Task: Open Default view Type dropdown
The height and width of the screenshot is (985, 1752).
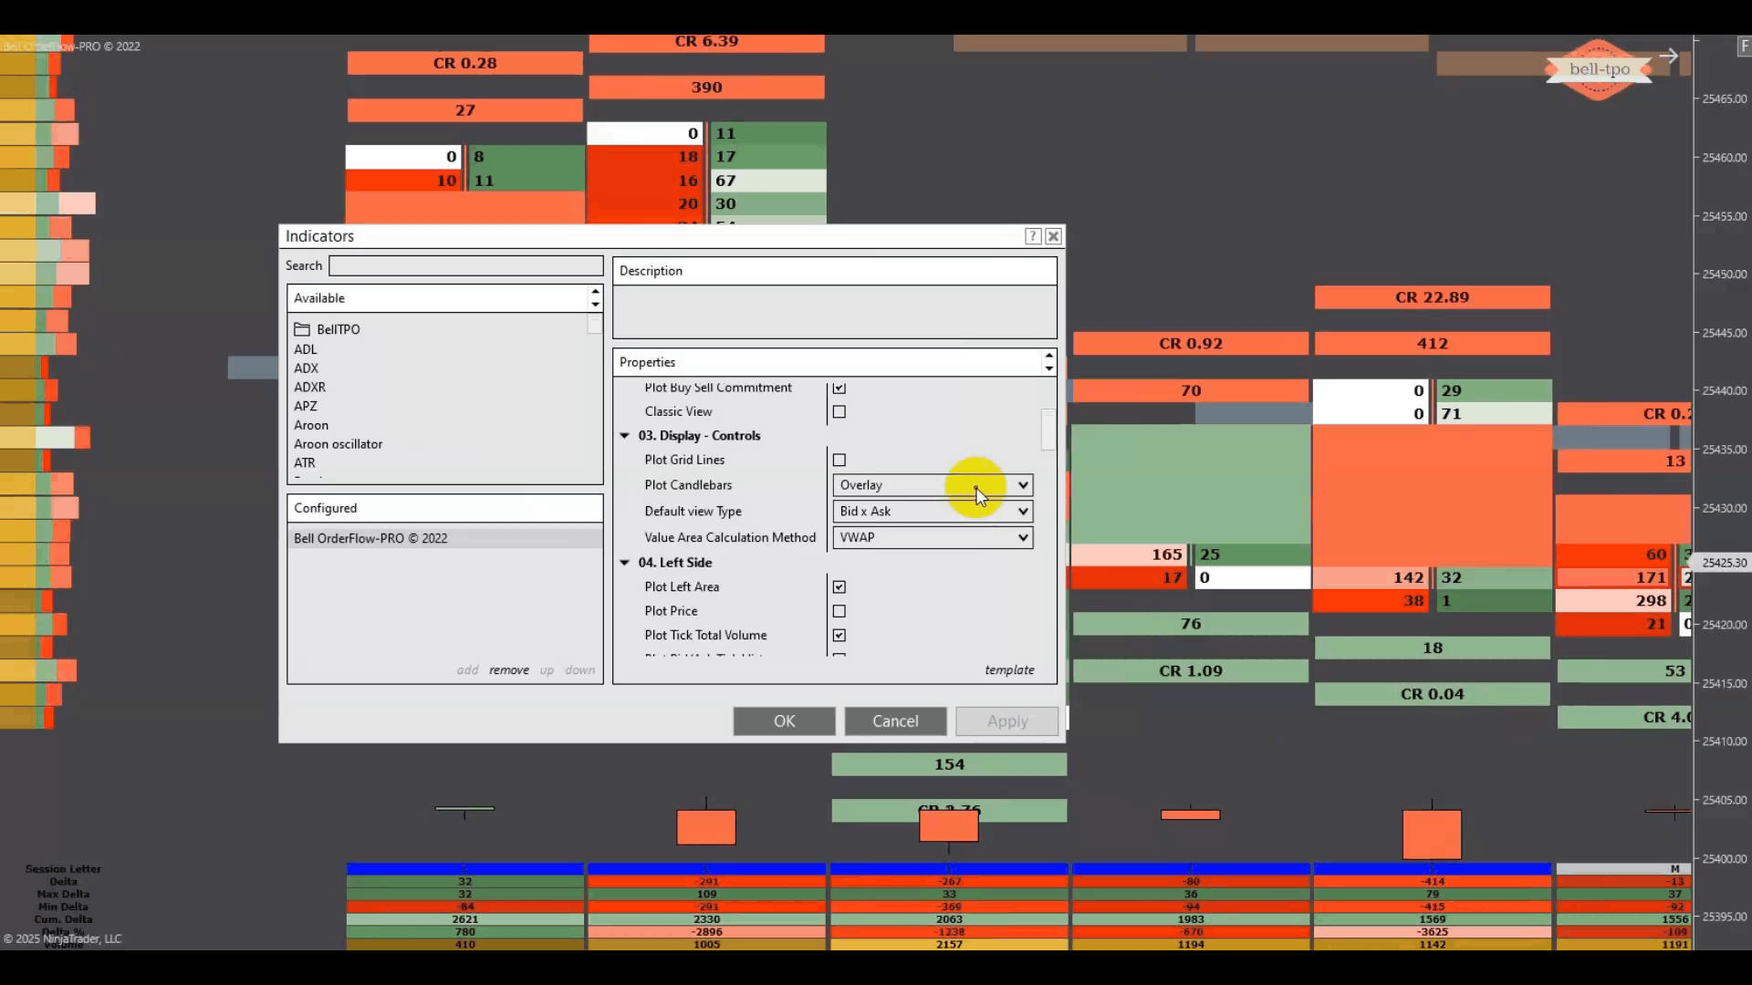Action: [932, 512]
